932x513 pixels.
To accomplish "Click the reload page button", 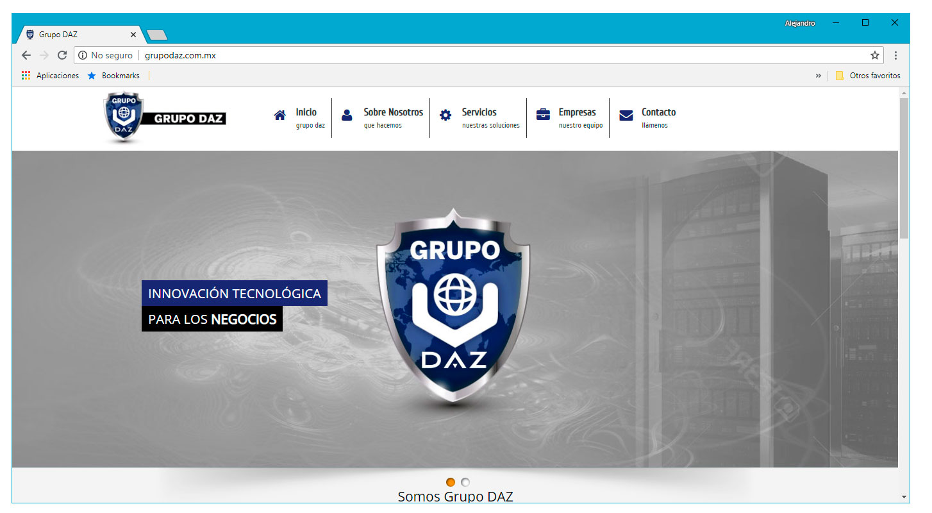I will (62, 55).
